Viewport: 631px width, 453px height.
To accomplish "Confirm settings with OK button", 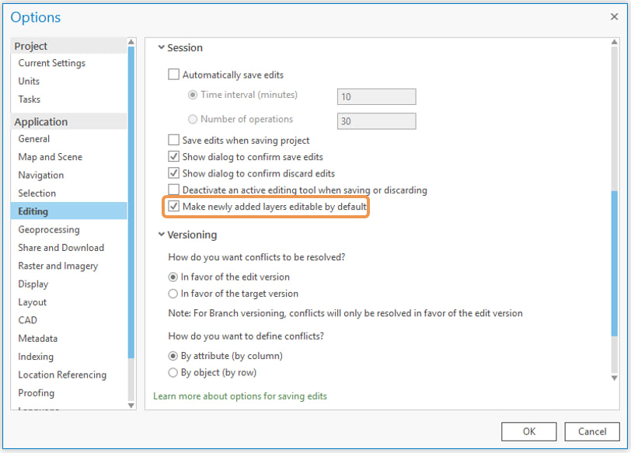I will tap(528, 431).
